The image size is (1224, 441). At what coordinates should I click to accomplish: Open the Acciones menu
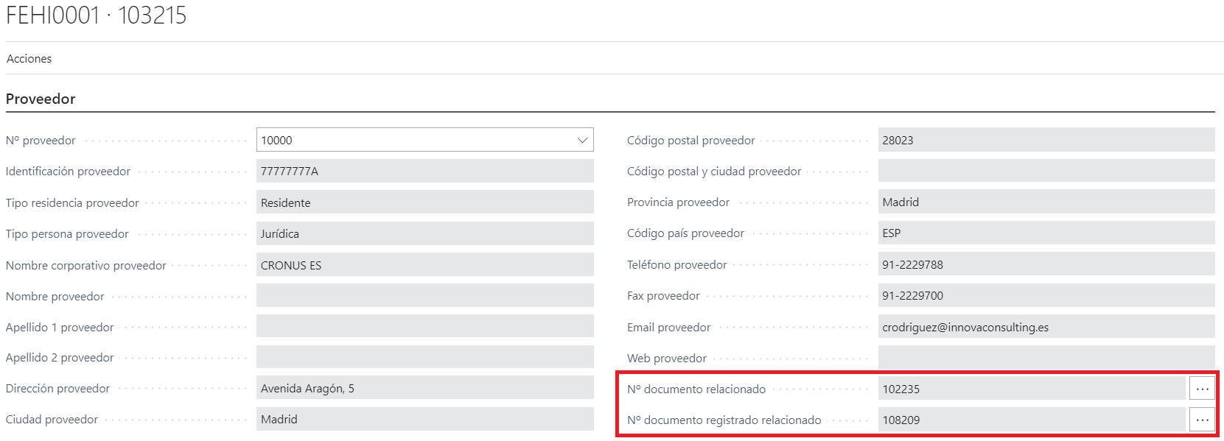(29, 59)
